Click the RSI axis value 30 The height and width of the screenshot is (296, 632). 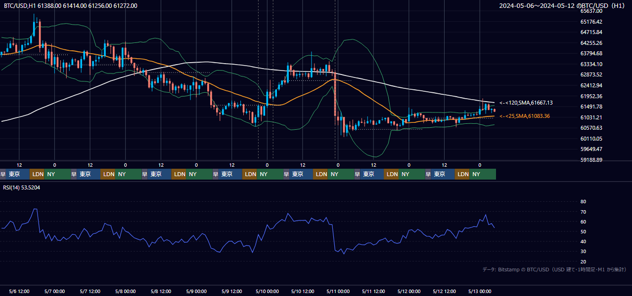pos(583,252)
